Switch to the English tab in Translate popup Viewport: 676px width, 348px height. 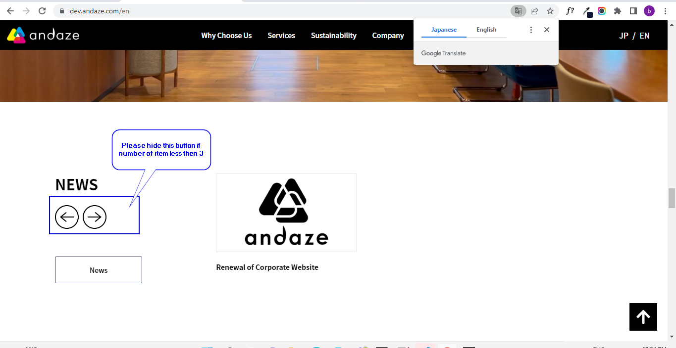(x=486, y=29)
